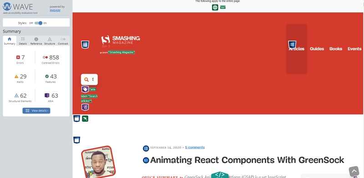364x178 pixels.
Task: Click the teal code icon at the bottom of the page
Action: pyautogui.click(x=220, y=175)
